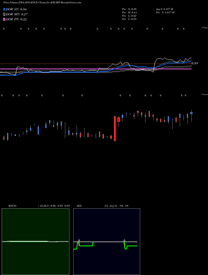Viewport: 208px width, 275px height.
Task: Click the 'Pre H: 0.41' value
Action: pos(129,12)
